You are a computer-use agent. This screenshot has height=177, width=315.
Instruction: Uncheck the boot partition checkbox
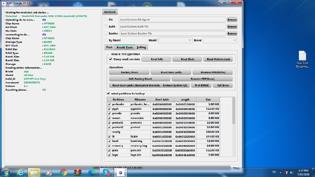point(109,141)
